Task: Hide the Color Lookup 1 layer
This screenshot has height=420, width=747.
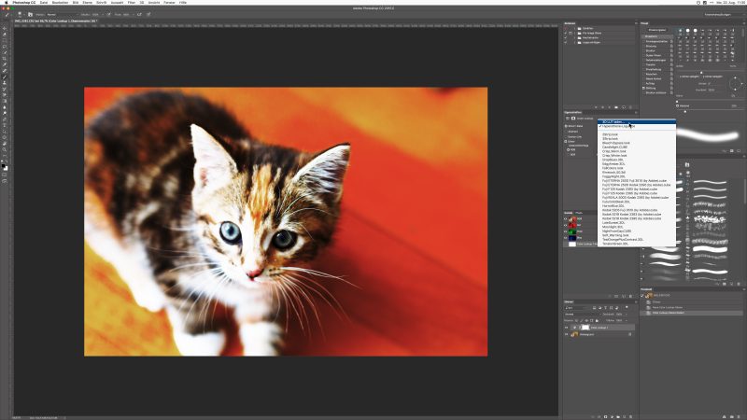Action: tap(567, 328)
